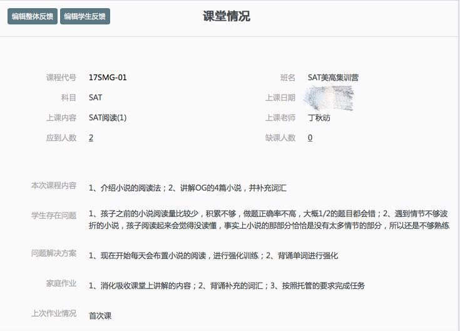Select the text 消化吸收课堂上讲解的内容
This screenshot has height=331, width=460.
pyautogui.click(x=145, y=285)
